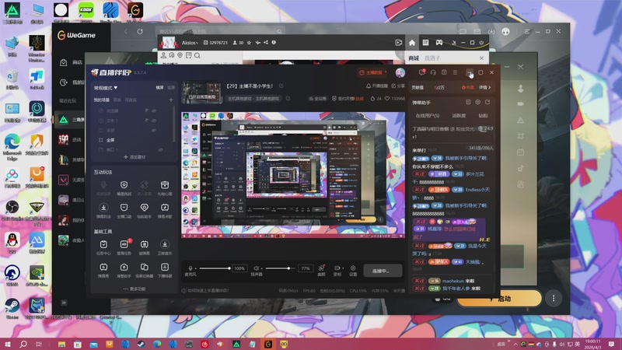Viewport: 622px width, 350px height.
Task: Open the 正版音乐 tool
Action: (165, 247)
